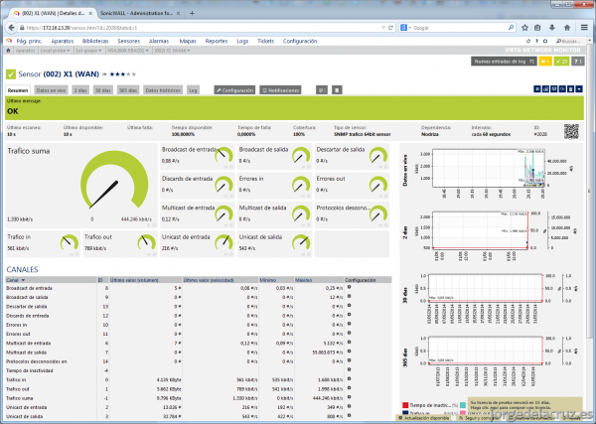The height and width of the screenshot is (424, 596).
Task: Click the trial license purchase notice
Action: (524, 405)
